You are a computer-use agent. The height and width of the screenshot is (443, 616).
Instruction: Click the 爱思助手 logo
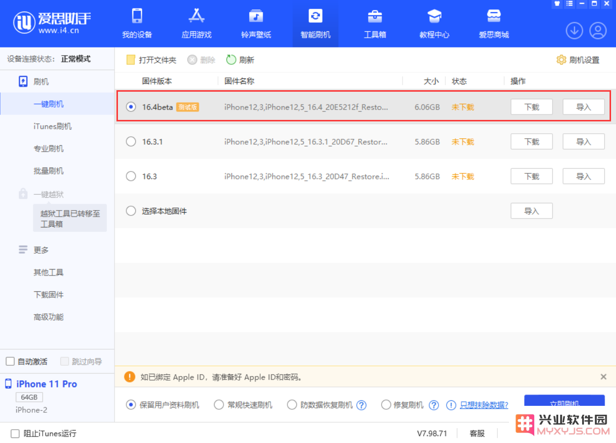point(52,22)
